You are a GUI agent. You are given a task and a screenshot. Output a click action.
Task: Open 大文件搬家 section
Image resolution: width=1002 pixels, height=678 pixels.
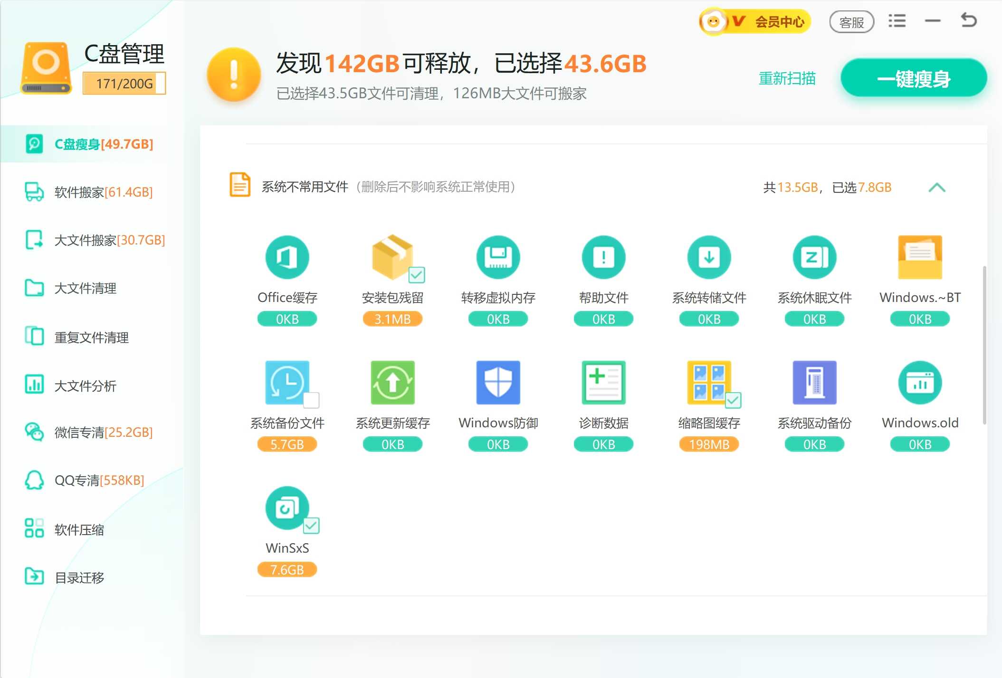point(92,240)
